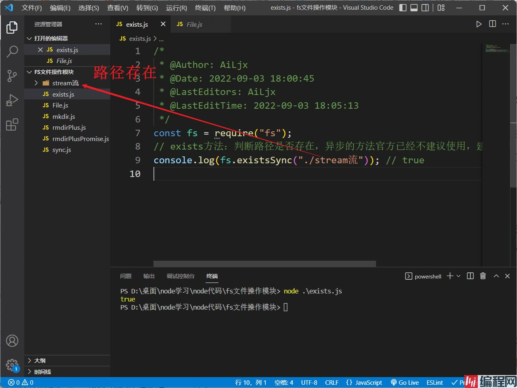Expand the 时间线 timeline section

67,372
